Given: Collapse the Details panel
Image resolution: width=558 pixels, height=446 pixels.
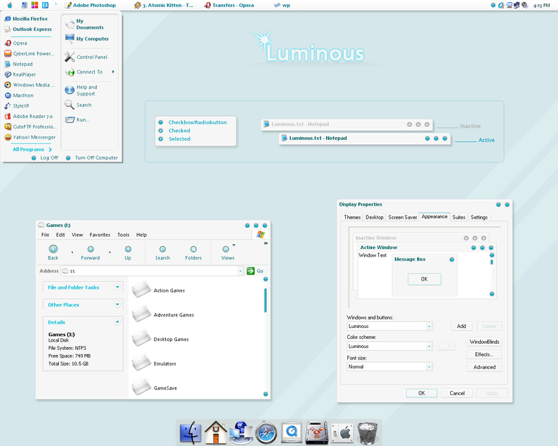Looking at the screenshot, I should 117,322.
